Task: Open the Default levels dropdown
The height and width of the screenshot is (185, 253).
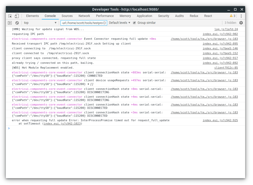Action: coord(120,23)
